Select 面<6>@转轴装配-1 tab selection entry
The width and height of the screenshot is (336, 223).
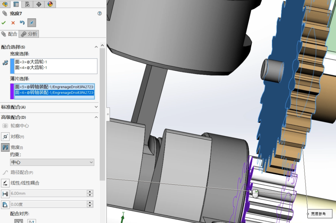(x=54, y=92)
